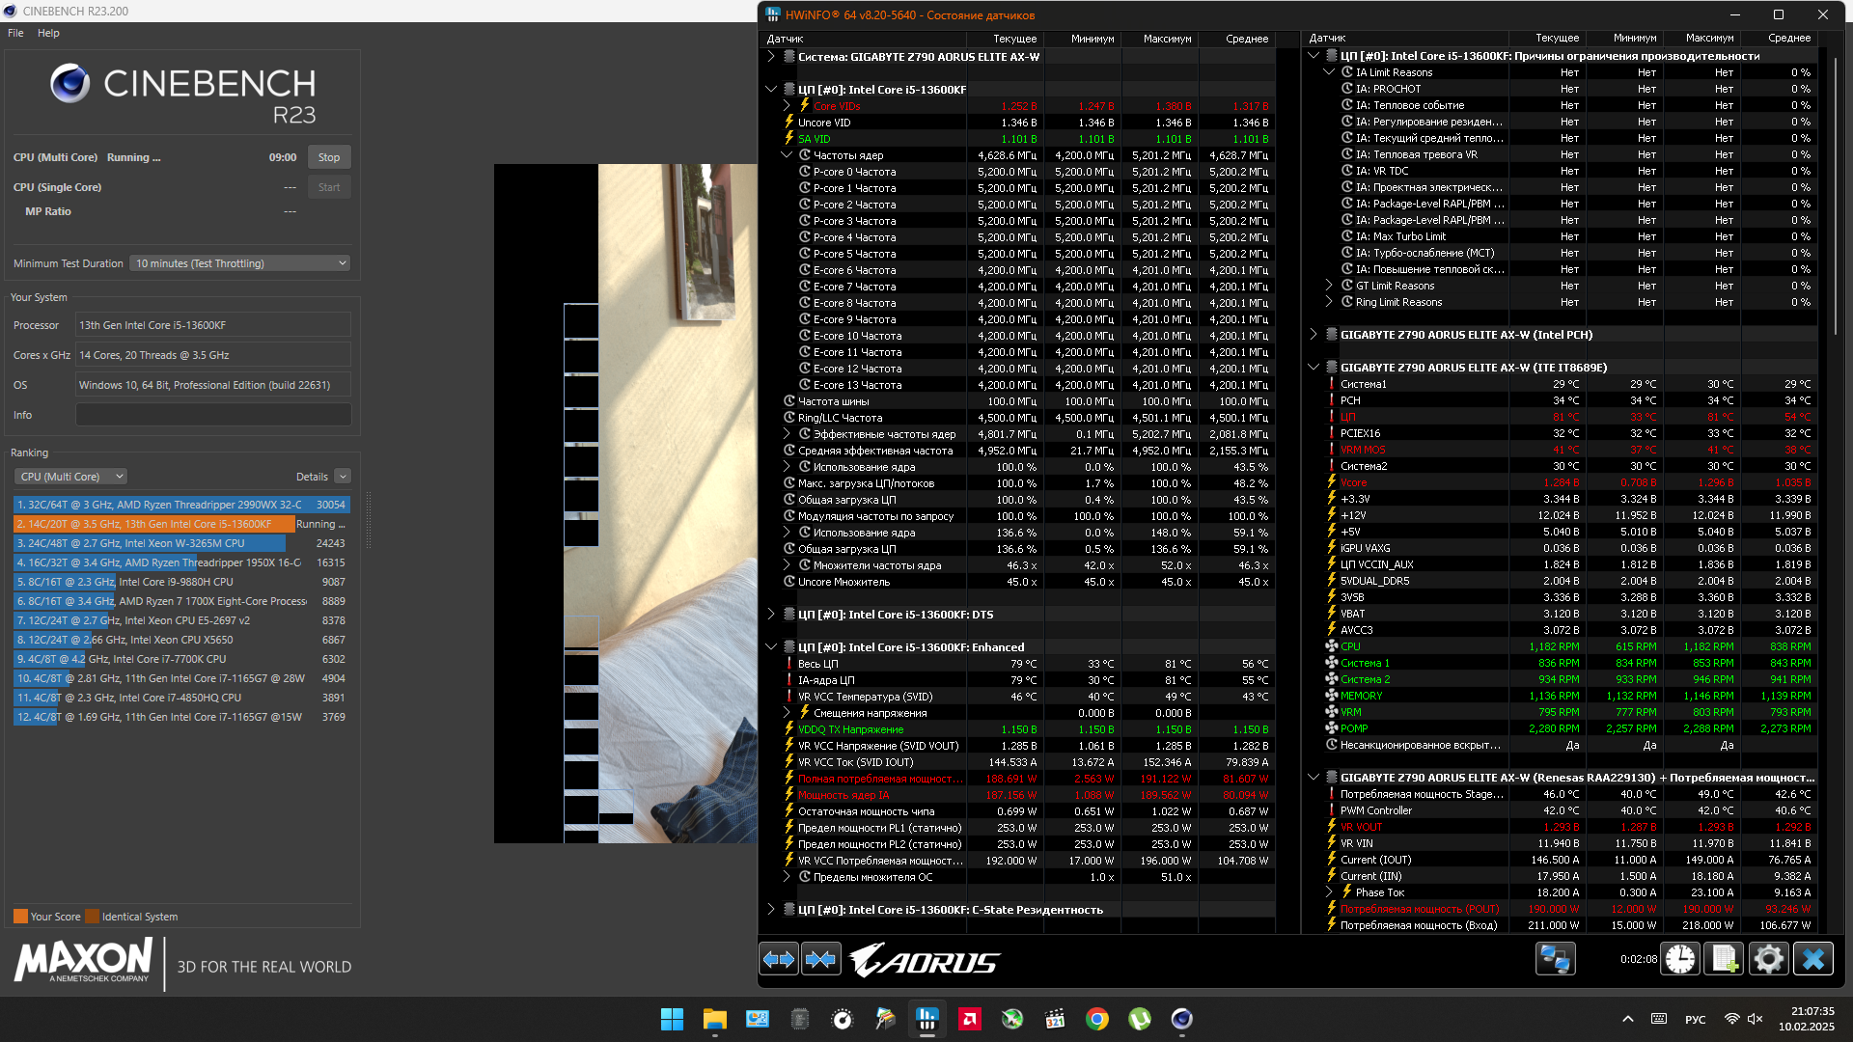Open the File menu in Cinebench
1853x1042 pixels.
pos(15,33)
